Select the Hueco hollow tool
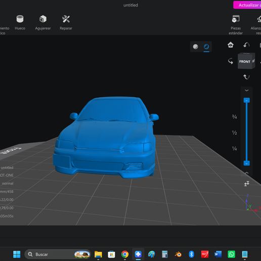 20,23
